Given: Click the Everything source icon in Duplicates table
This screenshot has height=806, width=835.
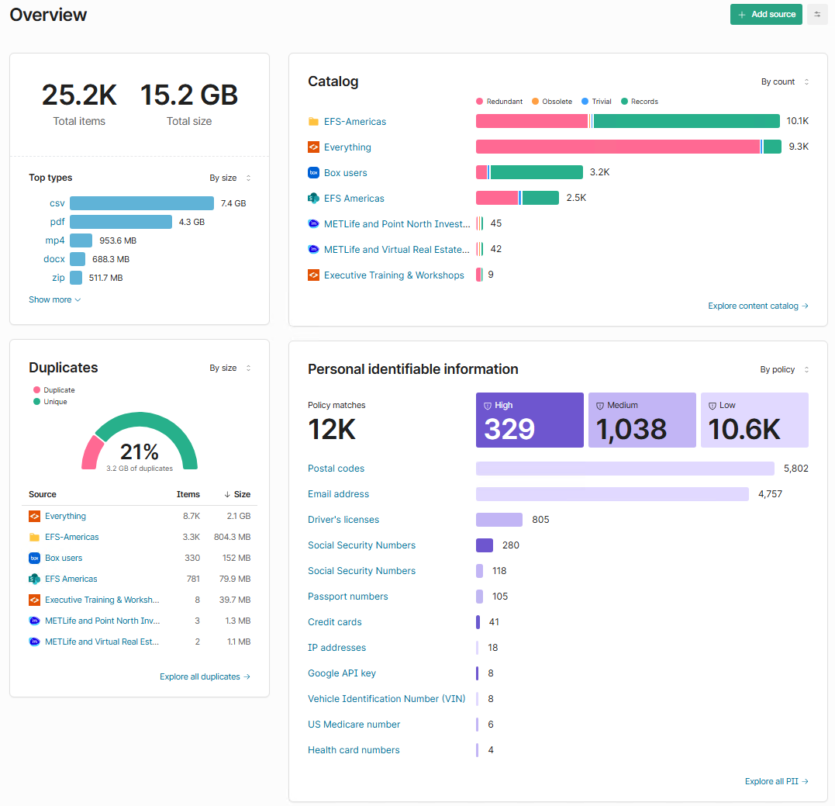Looking at the screenshot, I should point(34,517).
